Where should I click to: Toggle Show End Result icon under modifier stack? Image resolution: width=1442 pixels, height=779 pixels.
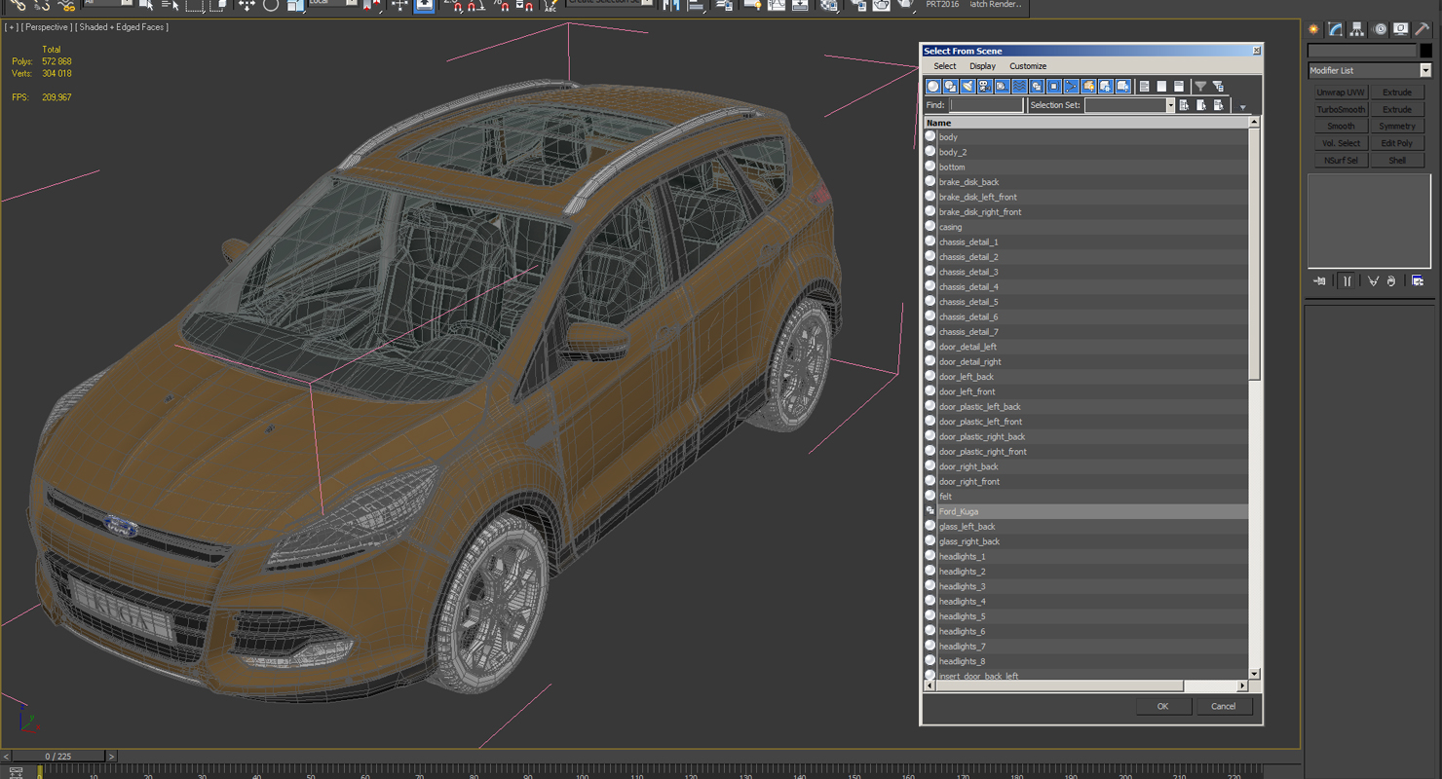(1347, 281)
